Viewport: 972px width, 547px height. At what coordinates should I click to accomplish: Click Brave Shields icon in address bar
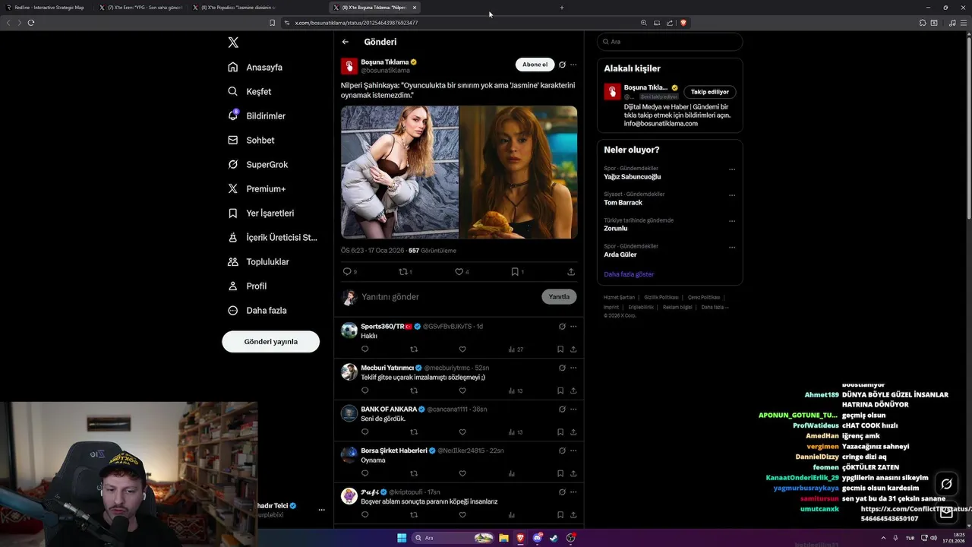[683, 23]
